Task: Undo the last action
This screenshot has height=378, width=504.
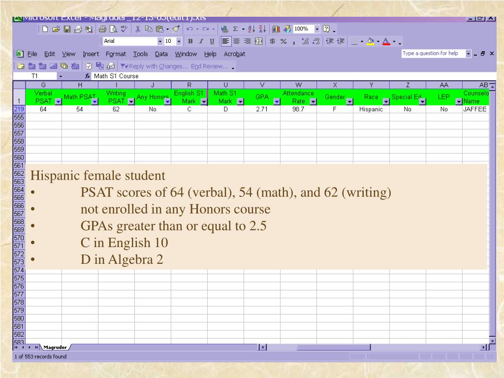Action: click(189, 29)
